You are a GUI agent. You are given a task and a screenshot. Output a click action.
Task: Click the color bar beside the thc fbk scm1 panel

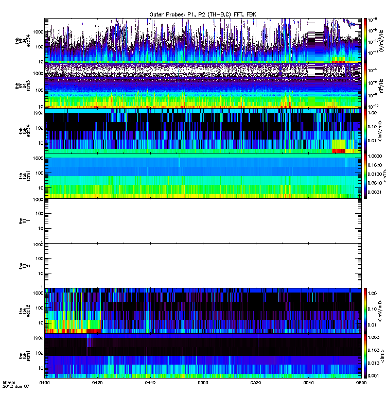(365, 356)
